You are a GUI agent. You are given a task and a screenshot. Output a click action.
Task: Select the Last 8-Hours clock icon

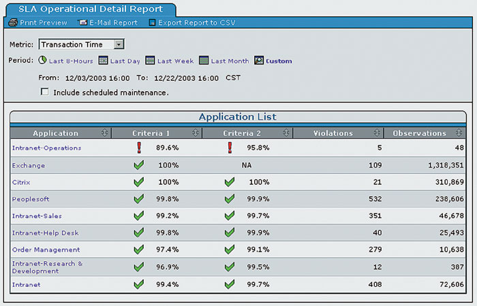[x=43, y=61]
